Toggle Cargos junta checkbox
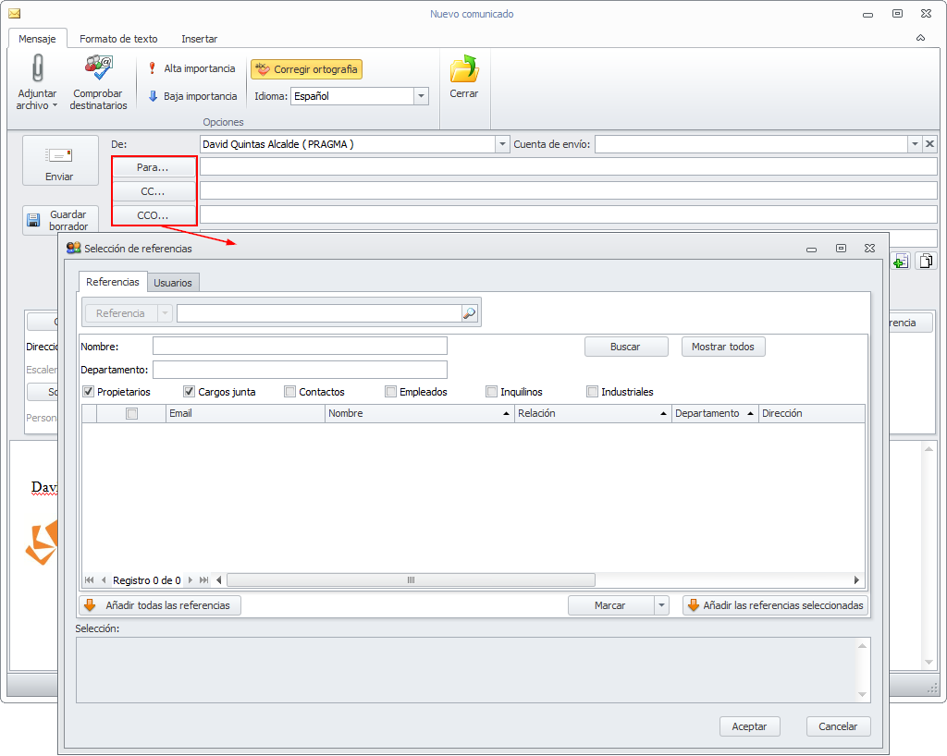Image resolution: width=947 pixels, height=756 pixels. pyautogui.click(x=189, y=392)
